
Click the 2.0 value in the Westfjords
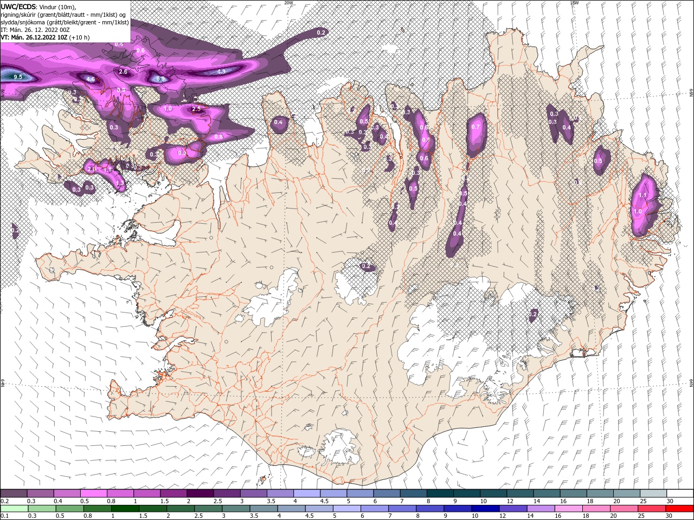click(91, 169)
